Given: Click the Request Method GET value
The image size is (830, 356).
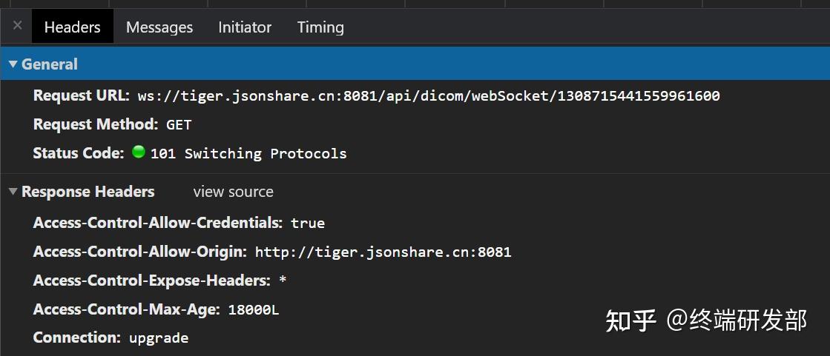Looking at the screenshot, I should 179,124.
